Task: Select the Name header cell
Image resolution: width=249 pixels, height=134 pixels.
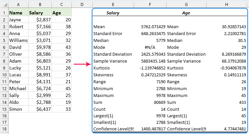Action: pyautogui.click(x=18, y=13)
